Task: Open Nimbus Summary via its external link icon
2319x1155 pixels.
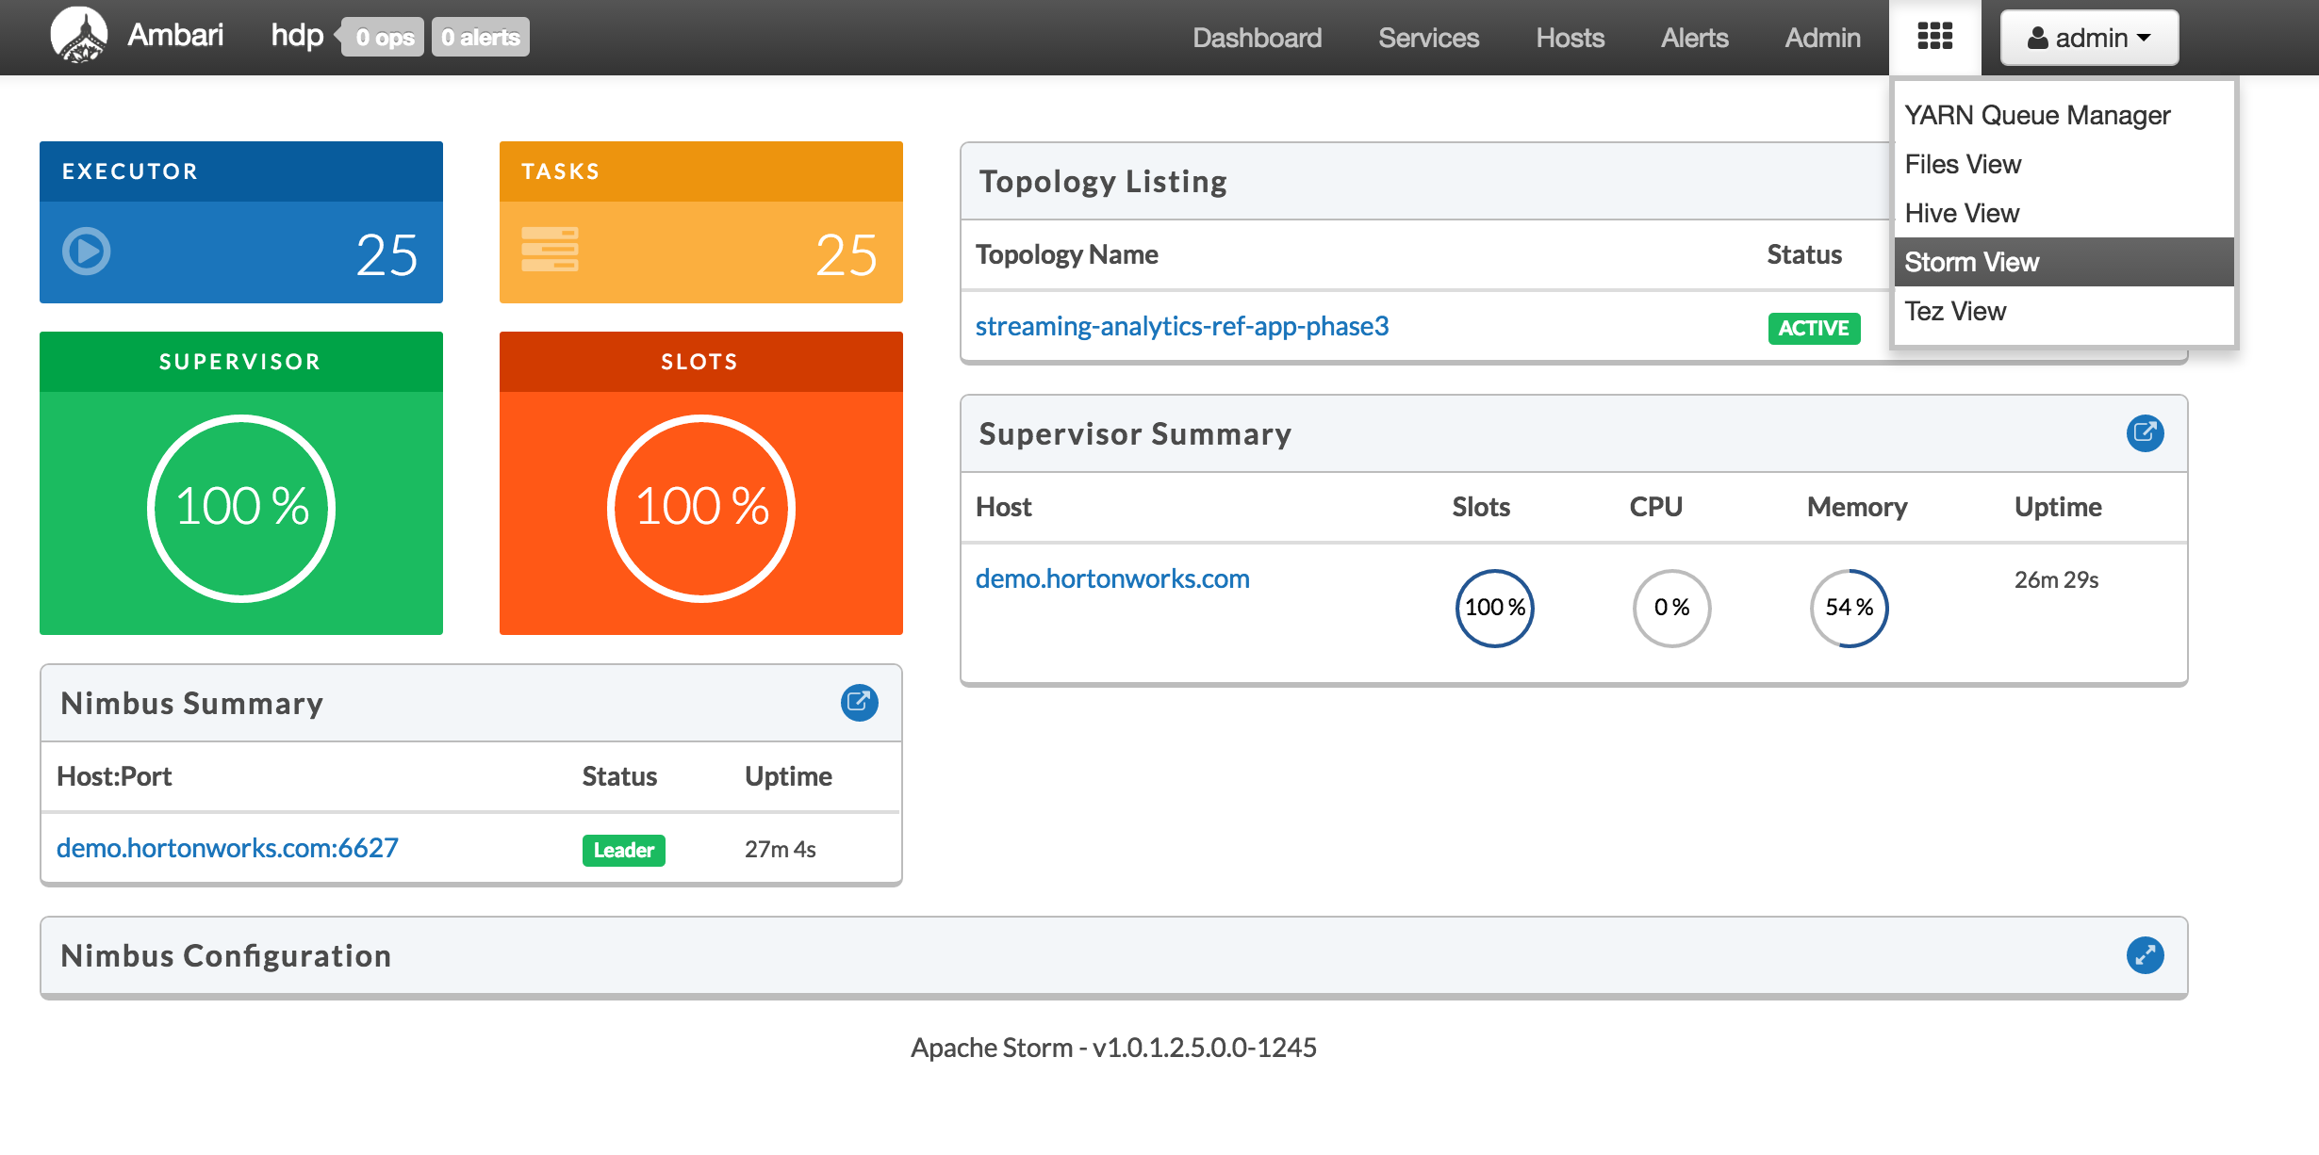Action: point(859,702)
